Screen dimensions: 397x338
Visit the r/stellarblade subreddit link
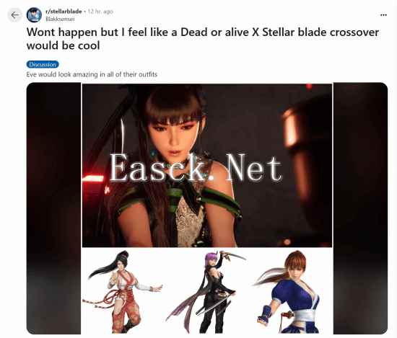point(64,12)
